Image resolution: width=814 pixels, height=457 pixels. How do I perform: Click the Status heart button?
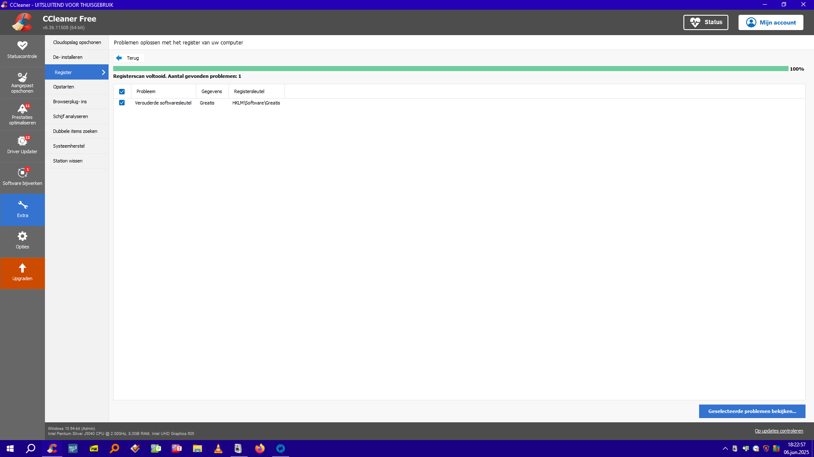pyautogui.click(x=705, y=22)
